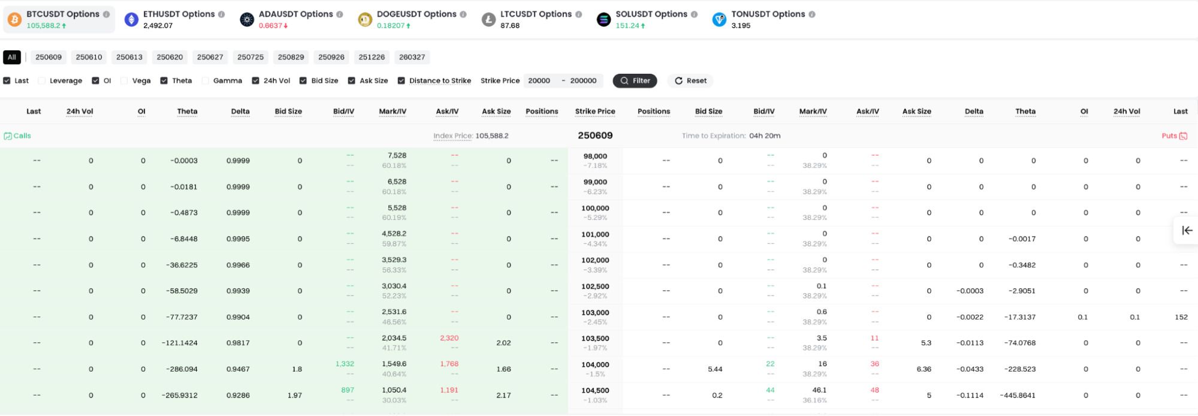The height and width of the screenshot is (416, 1198).
Task: Edit maximum strike price field
Action: [583, 81]
